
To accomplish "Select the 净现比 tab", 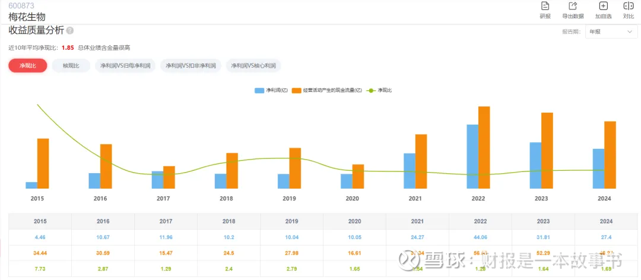I will point(28,65).
